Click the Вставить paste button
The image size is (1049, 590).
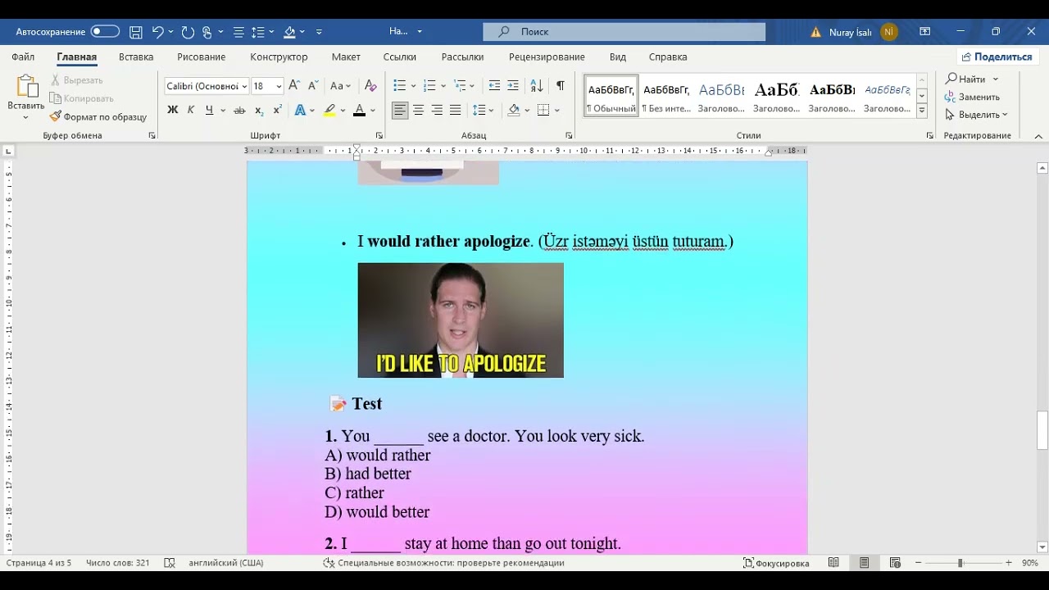(x=26, y=98)
